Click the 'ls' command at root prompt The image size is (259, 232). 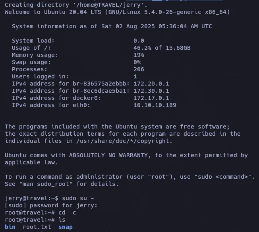pos(62,220)
